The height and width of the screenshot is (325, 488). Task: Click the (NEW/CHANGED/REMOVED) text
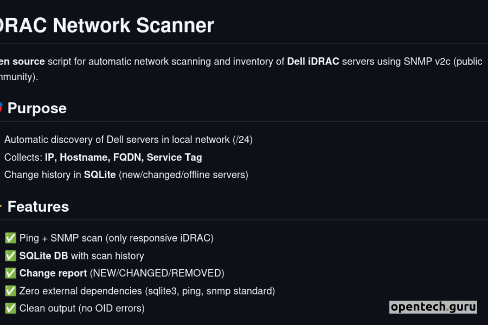tap(157, 274)
